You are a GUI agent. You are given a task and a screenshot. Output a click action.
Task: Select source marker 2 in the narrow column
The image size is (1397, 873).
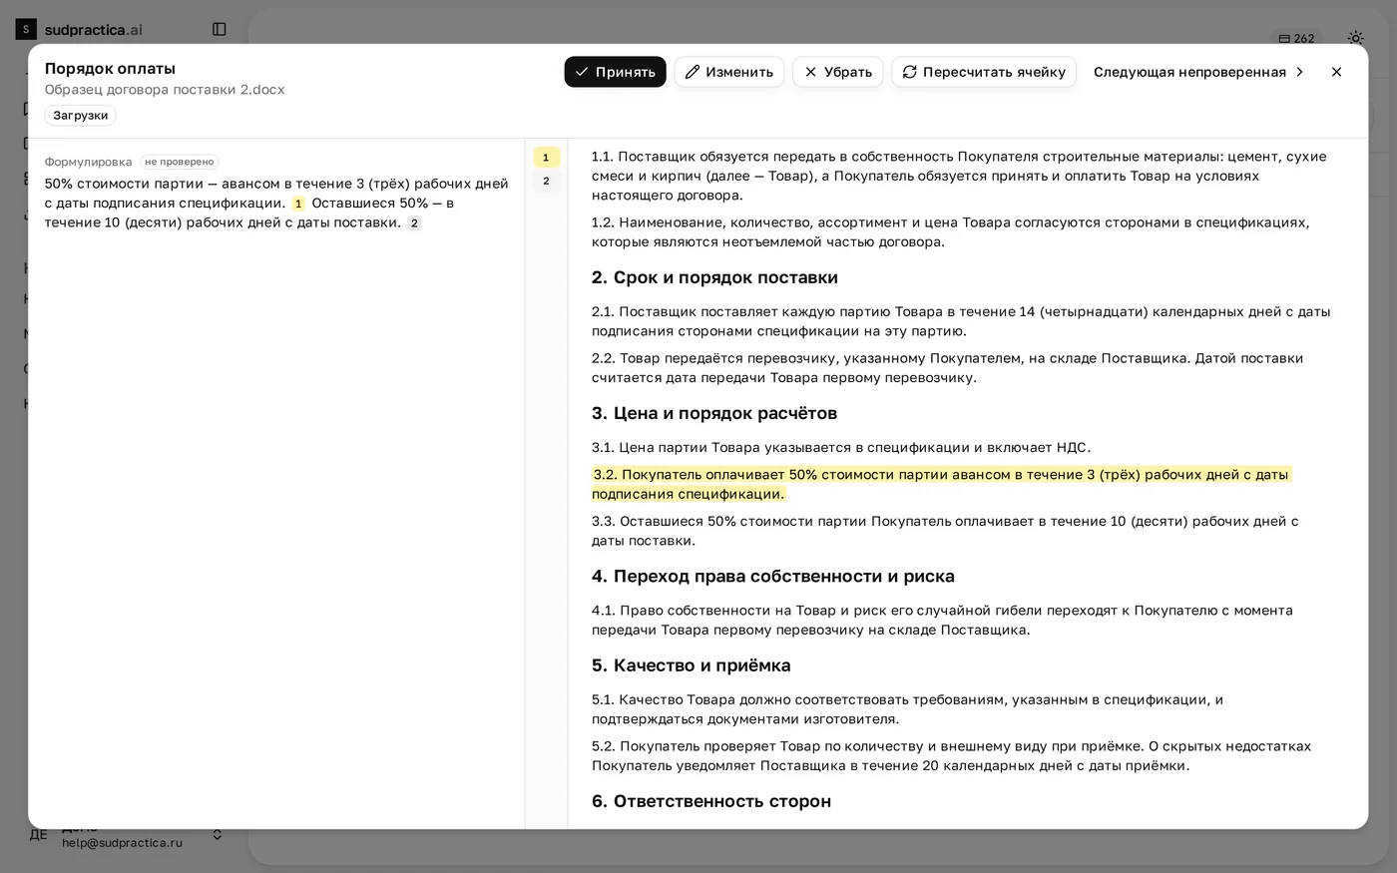tap(546, 182)
